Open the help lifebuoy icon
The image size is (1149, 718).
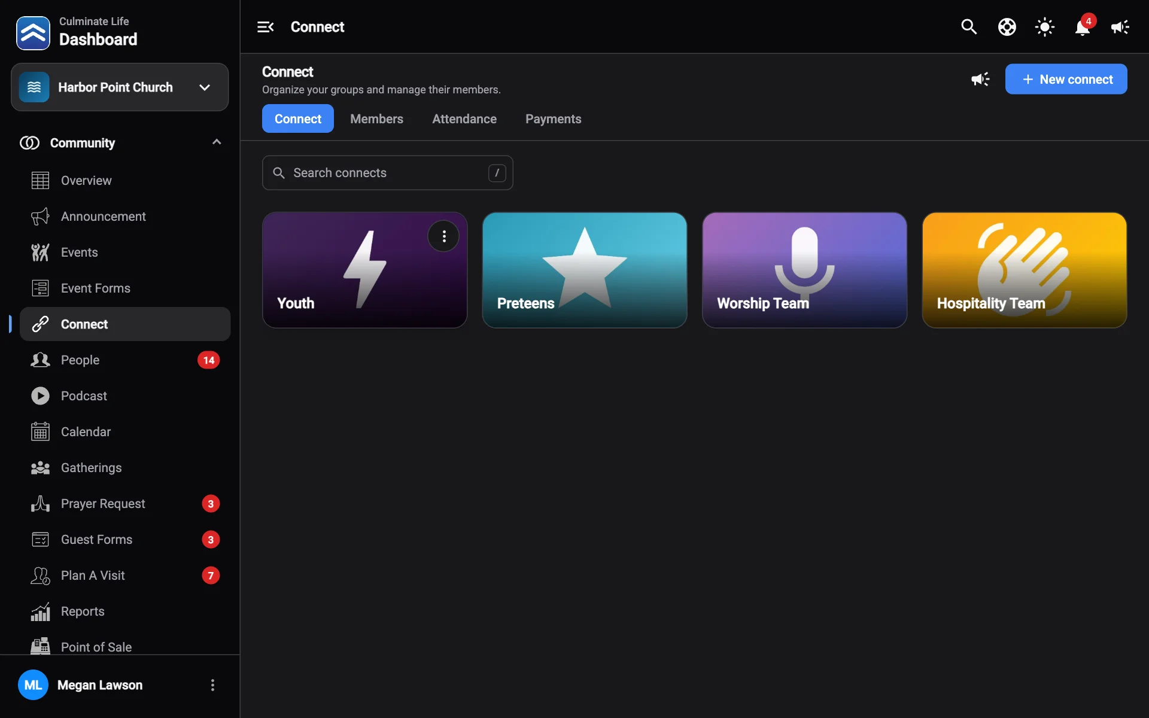click(x=1007, y=27)
